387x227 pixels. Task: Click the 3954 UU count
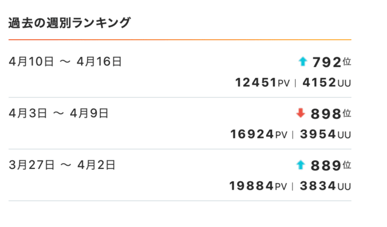[x=325, y=134]
